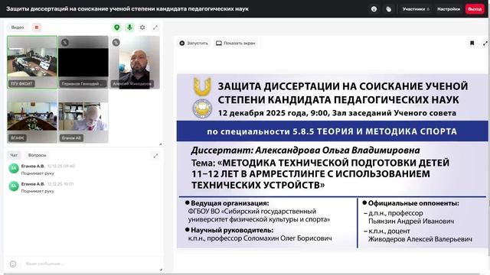Screen dimensions: 490x275
Task: Select the Германов Геннадий video tile
Action: pos(83,63)
